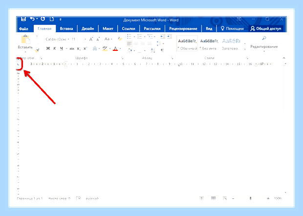Redo the last action
The height and width of the screenshot is (216, 303).
click(43, 19)
